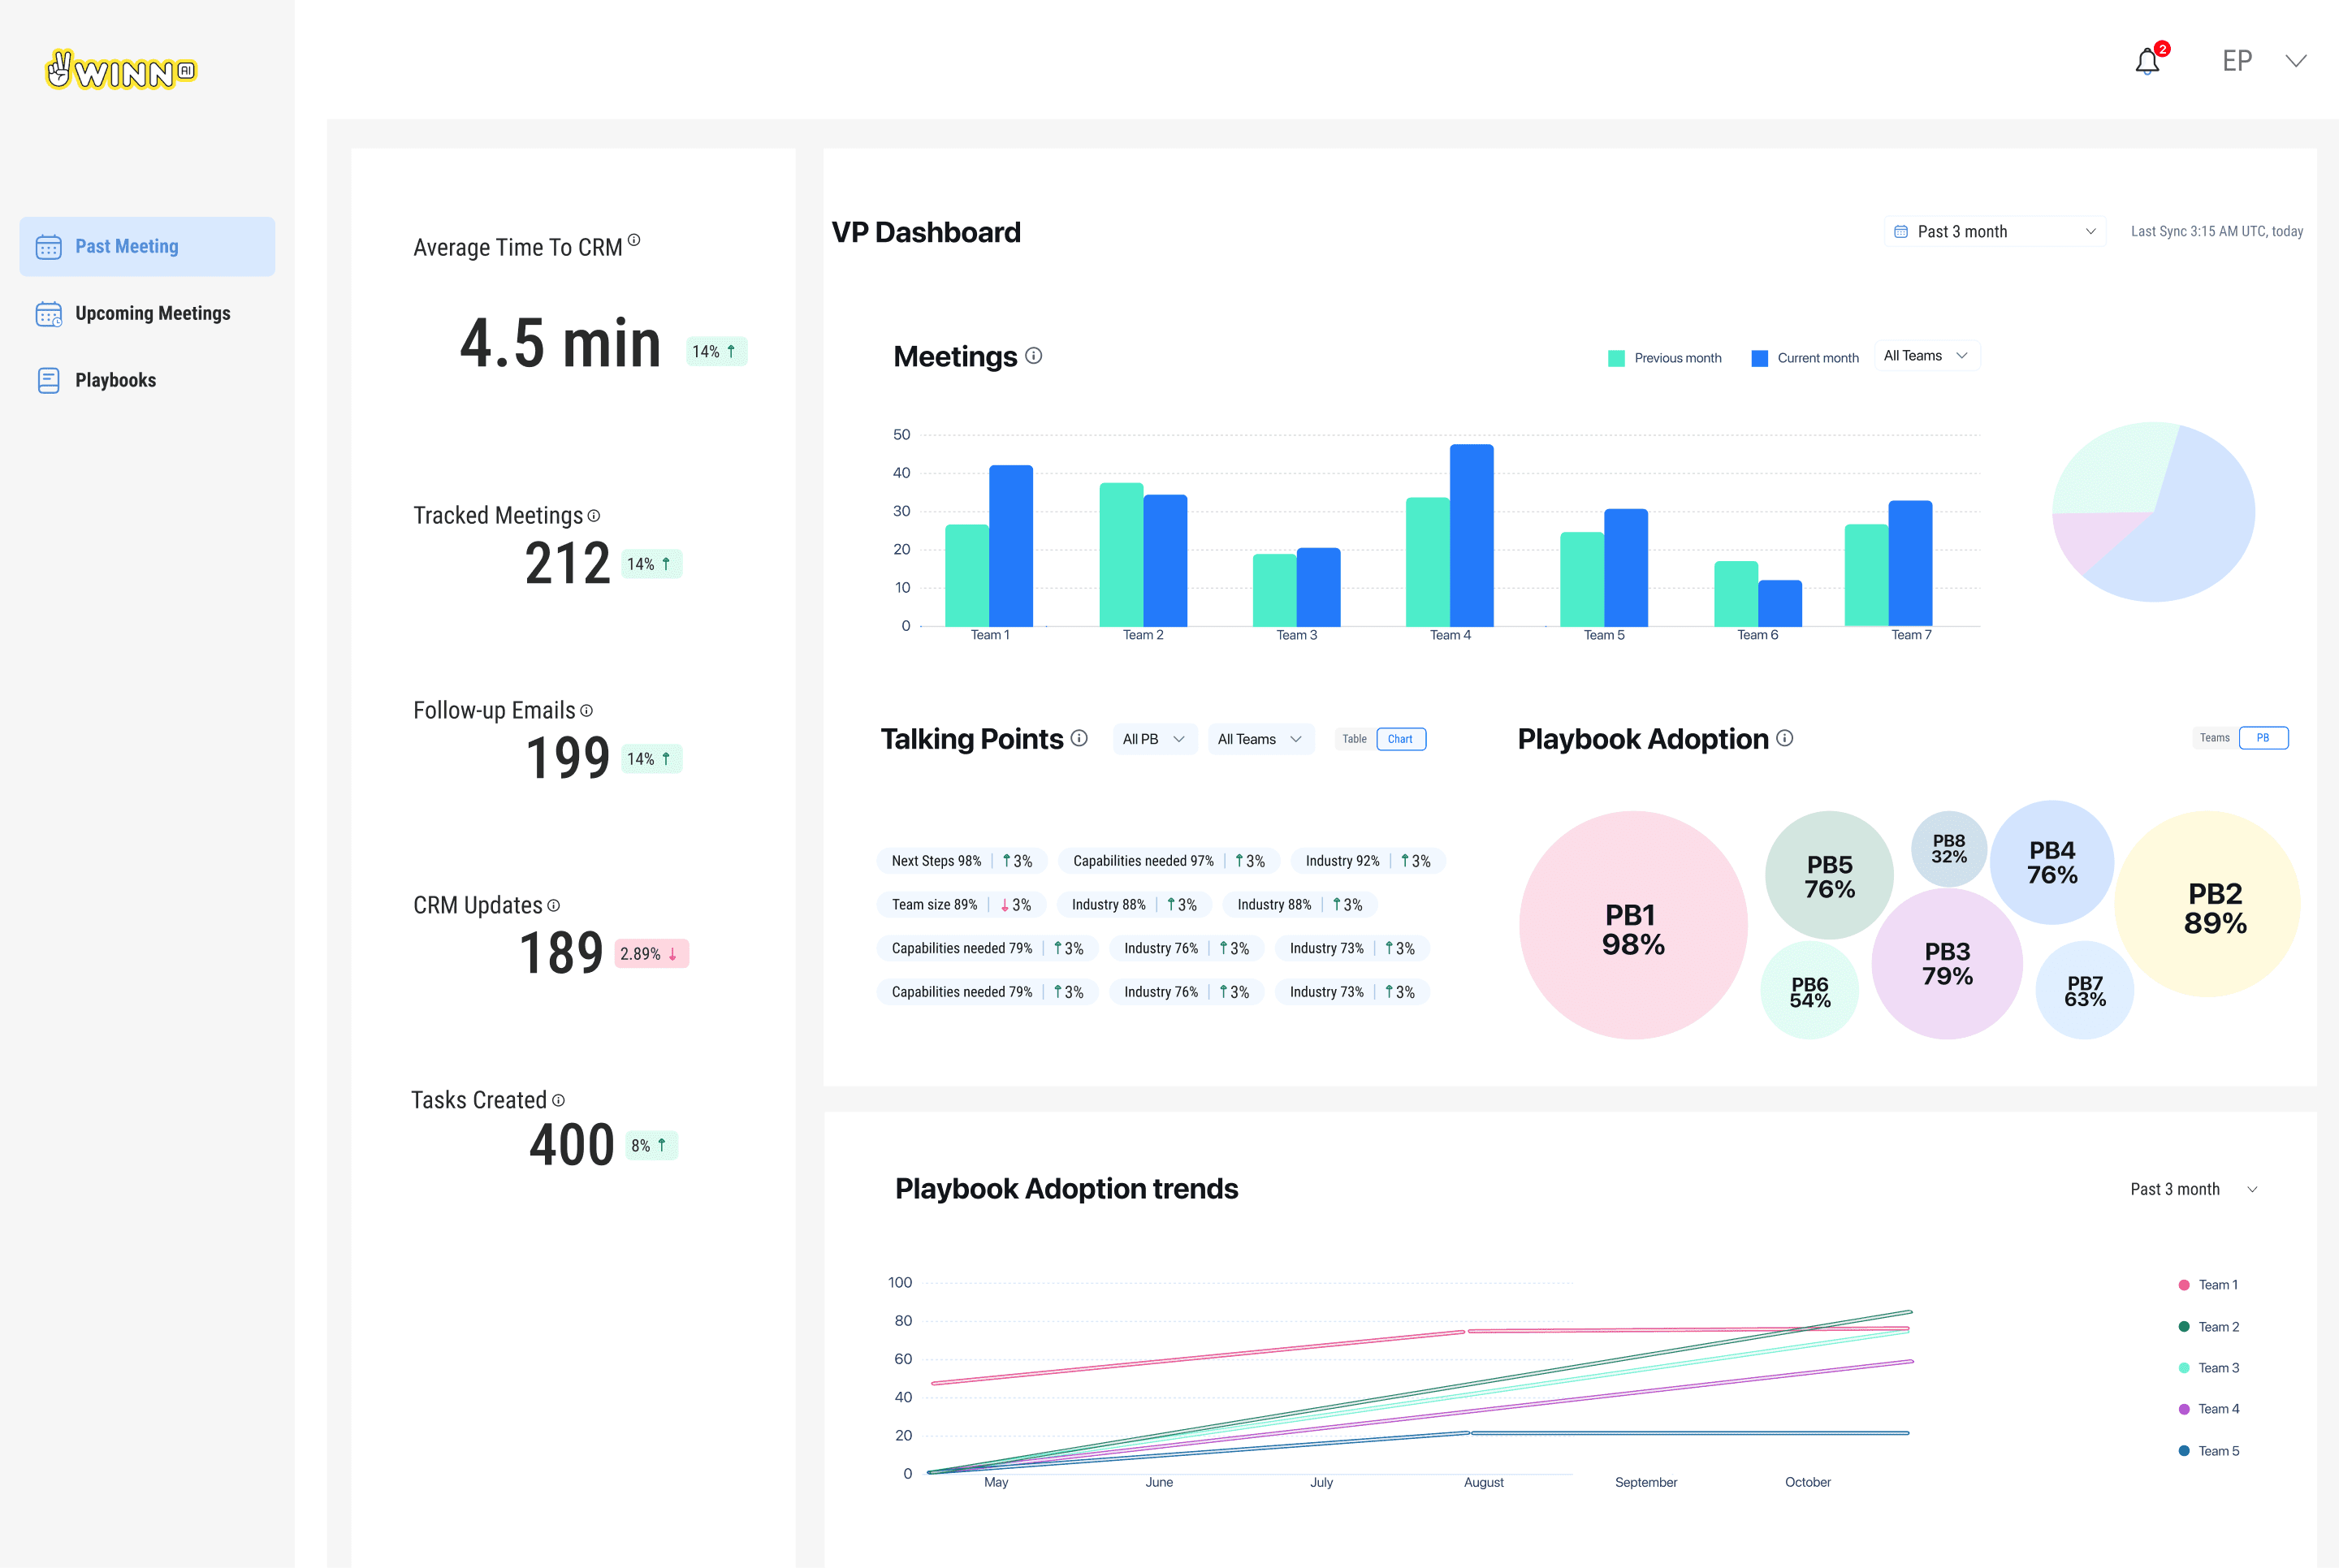The height and width of the screenshot is (1568, 2339).
Task: Click info icon beside Average Time To CRM
Action: click(634, 240)
